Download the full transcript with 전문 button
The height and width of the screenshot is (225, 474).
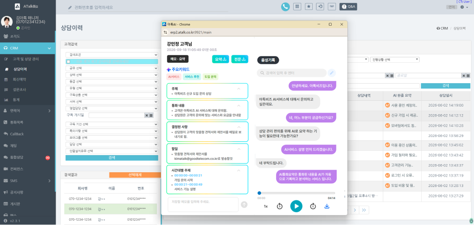240,59
